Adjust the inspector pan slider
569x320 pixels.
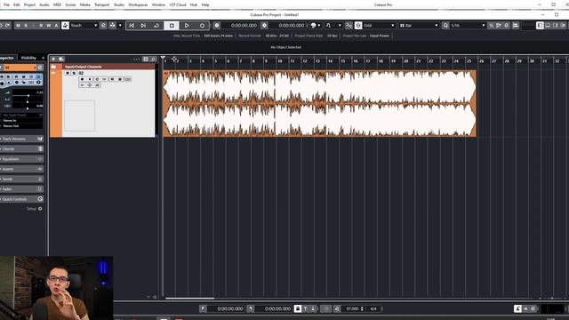(x=28, y=100)
